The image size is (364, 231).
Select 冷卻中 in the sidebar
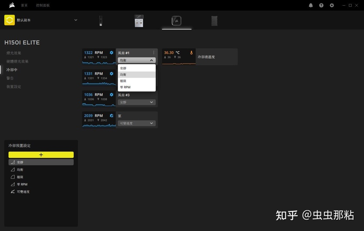(x=12, y=70)
